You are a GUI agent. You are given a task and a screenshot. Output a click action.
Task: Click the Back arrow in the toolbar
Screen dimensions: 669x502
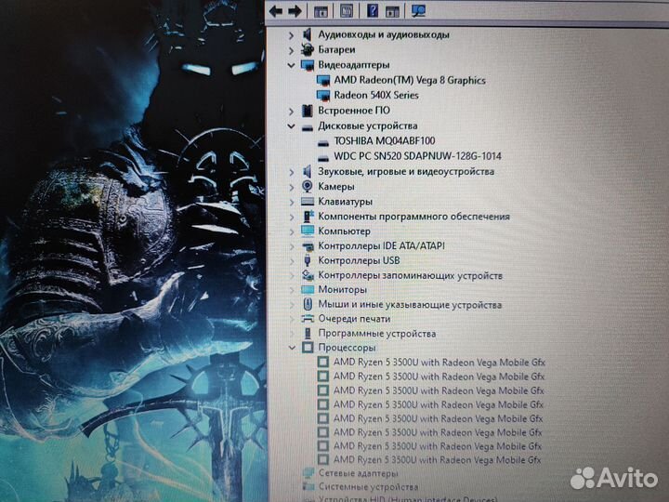coord(276,11)
